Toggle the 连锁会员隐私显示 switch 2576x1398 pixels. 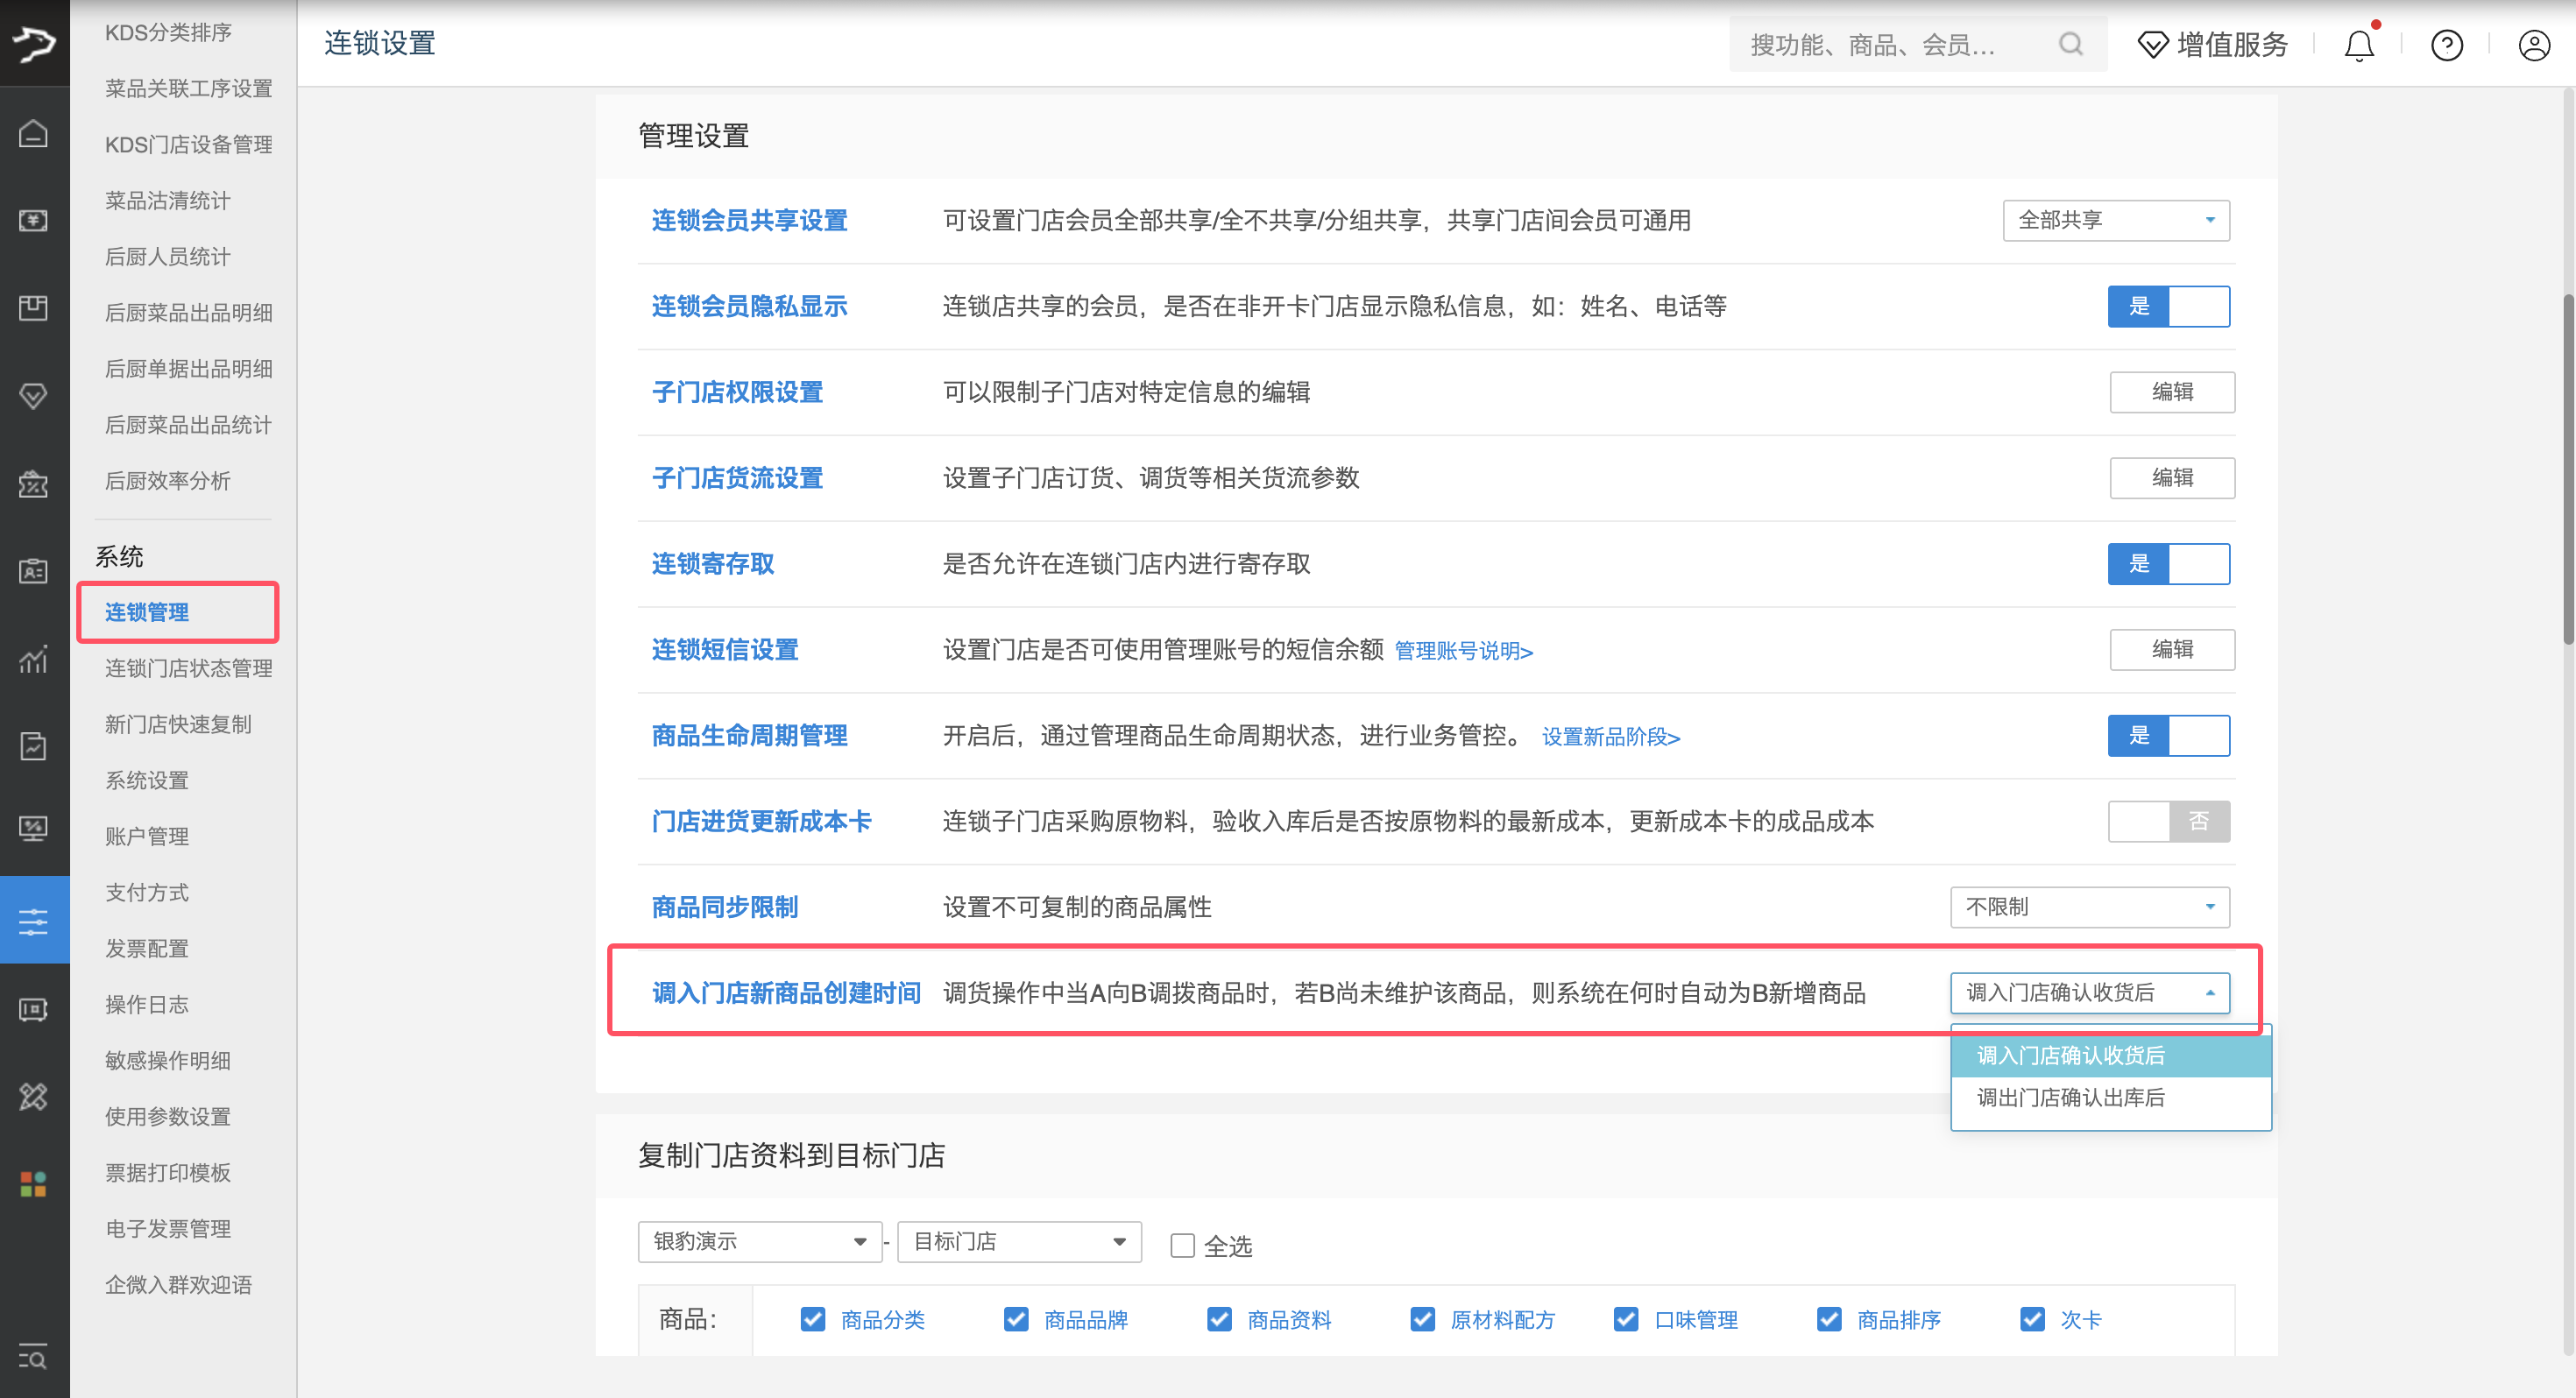click(x=2169, y=306)
